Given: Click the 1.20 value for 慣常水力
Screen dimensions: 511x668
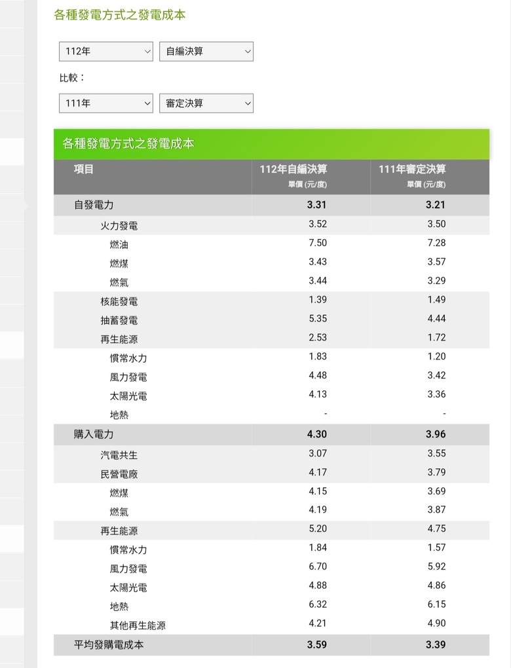Looking at the screenshot, I should click(437, 356).
